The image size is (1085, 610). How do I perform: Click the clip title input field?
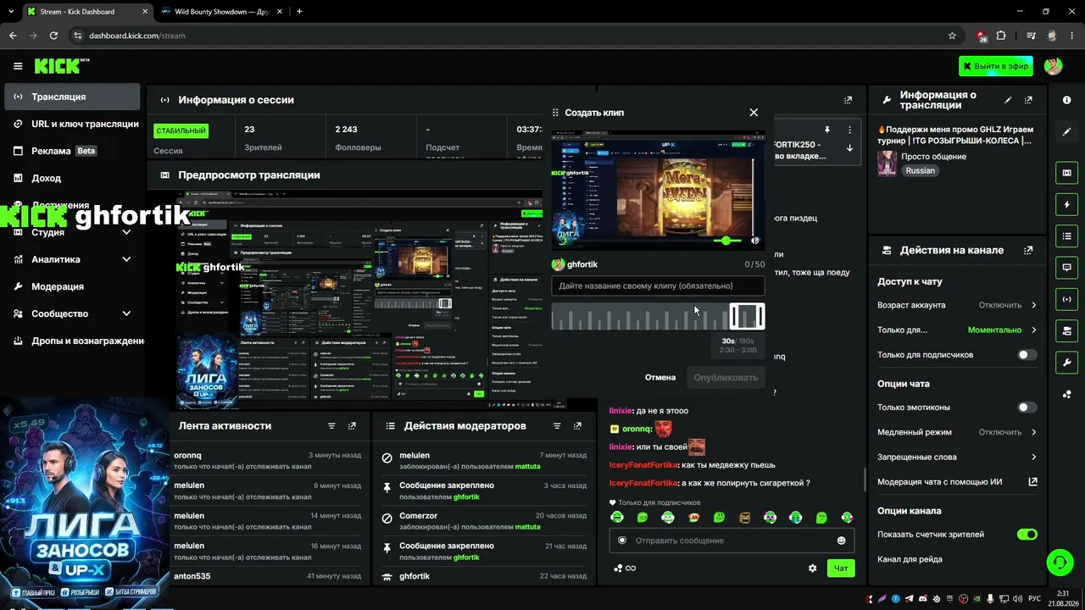658,286
